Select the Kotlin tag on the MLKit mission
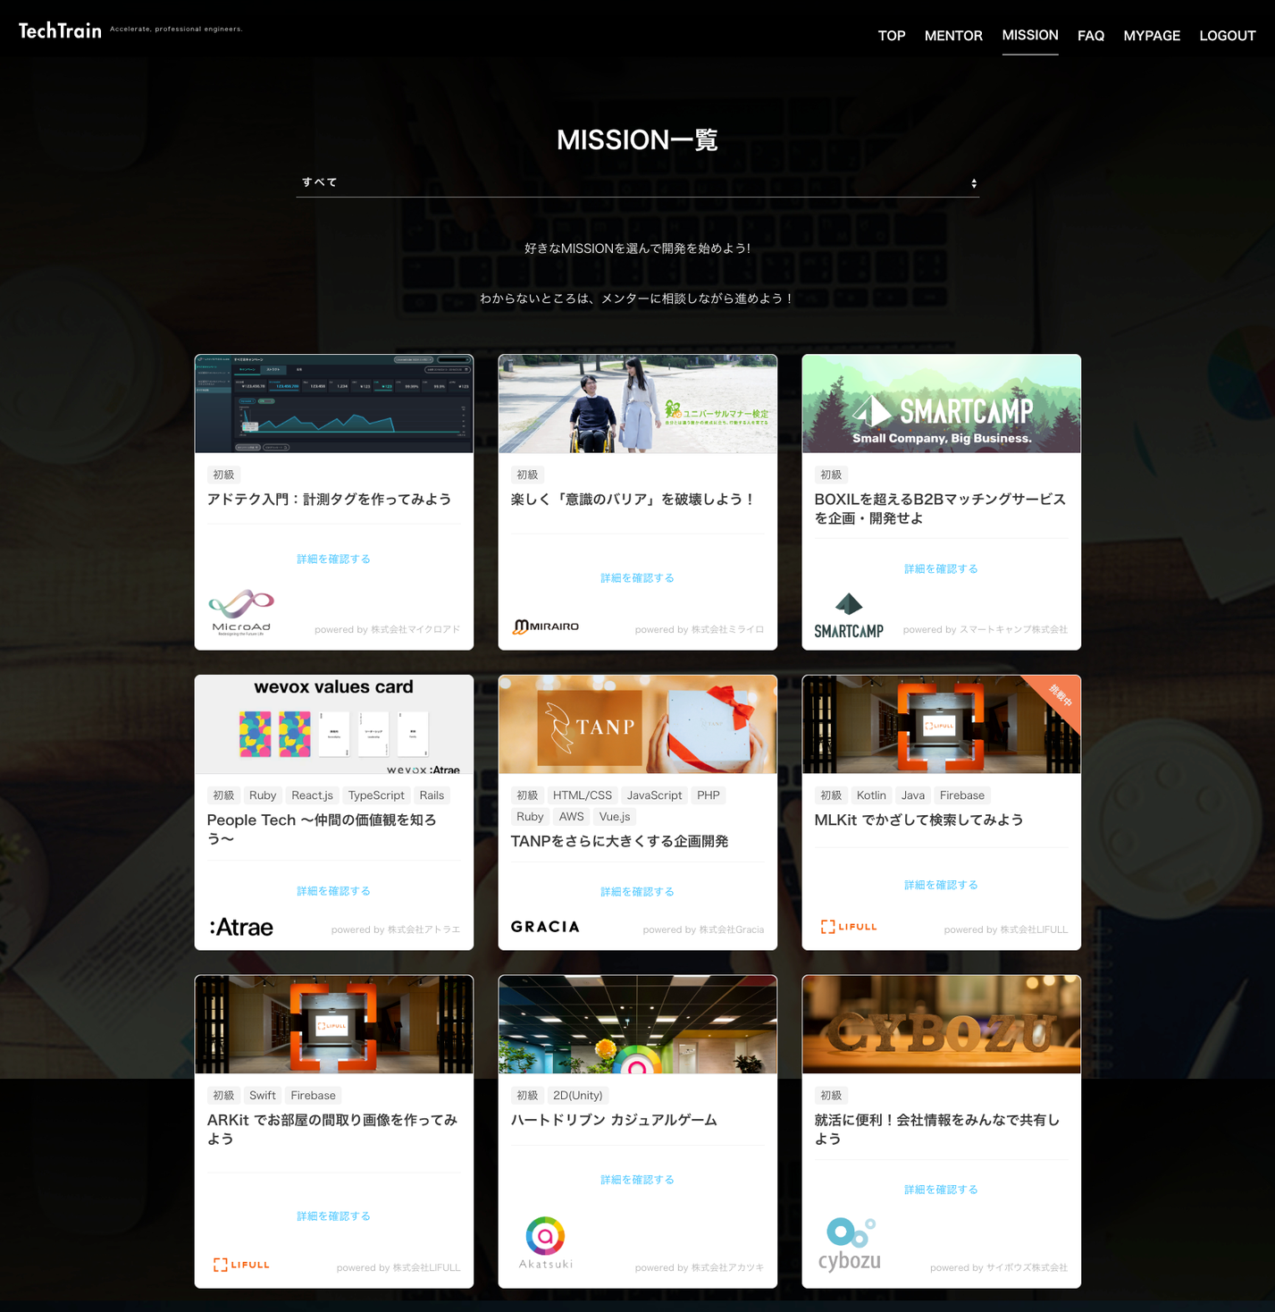 click(x=870, y=795)
